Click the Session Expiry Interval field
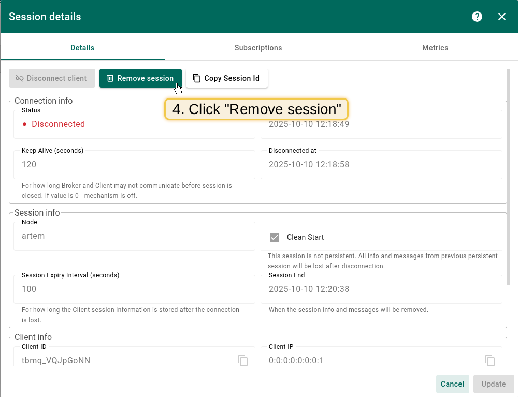This screenshot has width=518, height=397. pyautogui.click(x=134, y=289)
